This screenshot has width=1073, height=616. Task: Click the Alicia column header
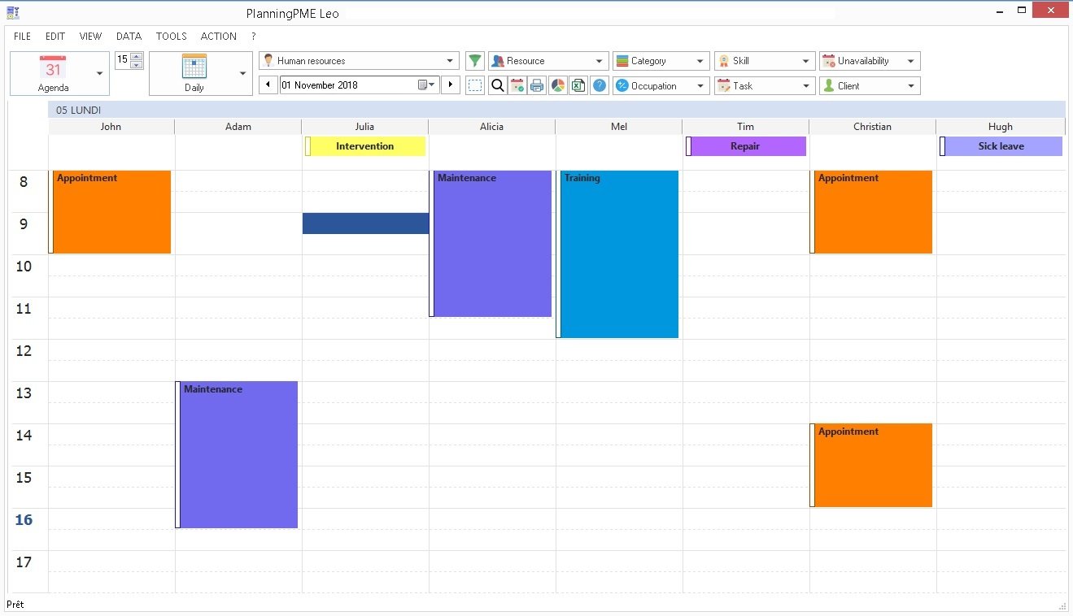coord(492,127)
